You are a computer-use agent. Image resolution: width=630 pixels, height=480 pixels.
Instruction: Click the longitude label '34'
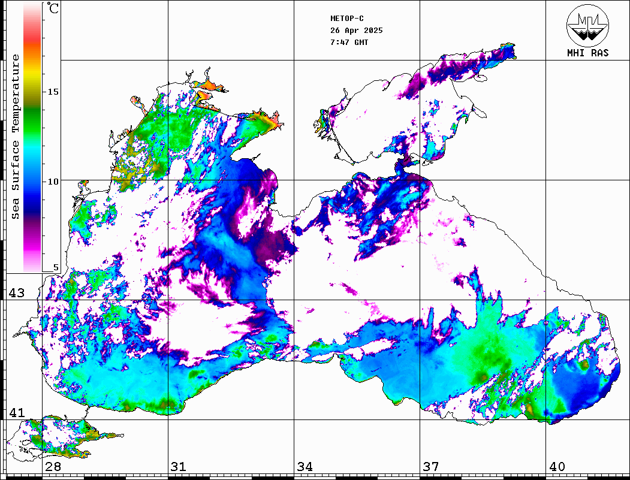tap(305, 467)
